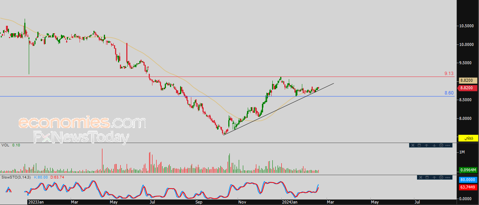Viewport: 479px width, 205px height.
Task: Click the red 8.8200 current price tag
Action: tap(468, 88)
